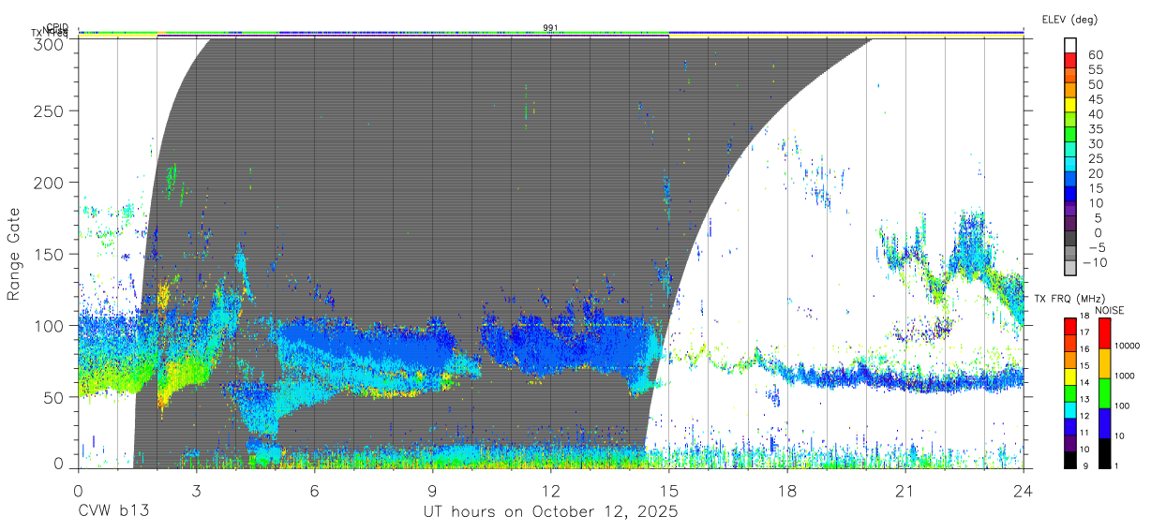
Task: Click the Range Gate tick label '50'
Action: coord(54,397)
